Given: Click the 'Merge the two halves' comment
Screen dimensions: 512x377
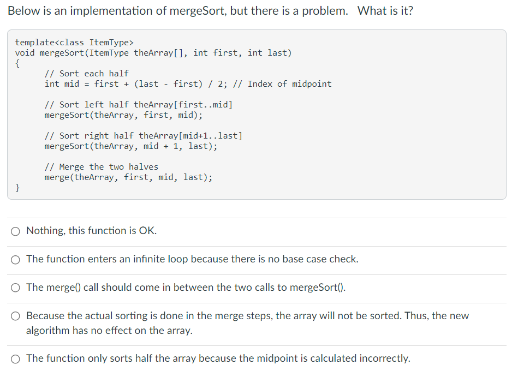Looking at the screenshot, I should 101,166.
